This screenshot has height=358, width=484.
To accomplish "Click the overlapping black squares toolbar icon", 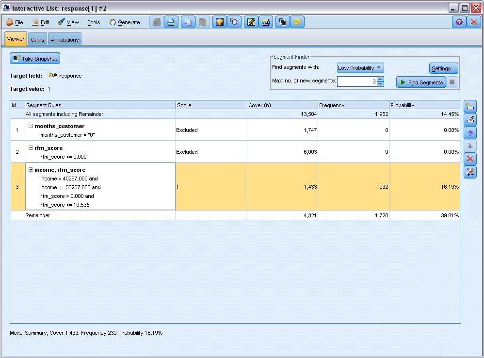I will click(282, 22).
